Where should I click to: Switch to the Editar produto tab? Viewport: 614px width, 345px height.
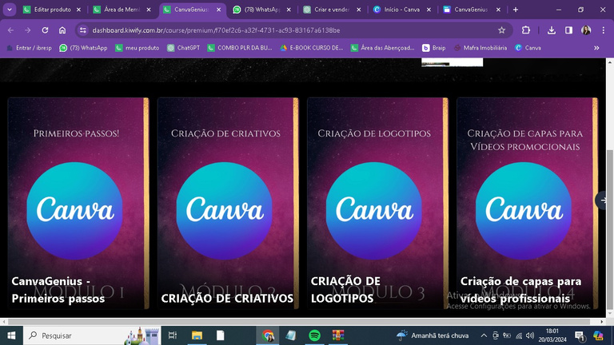point(53,10)
